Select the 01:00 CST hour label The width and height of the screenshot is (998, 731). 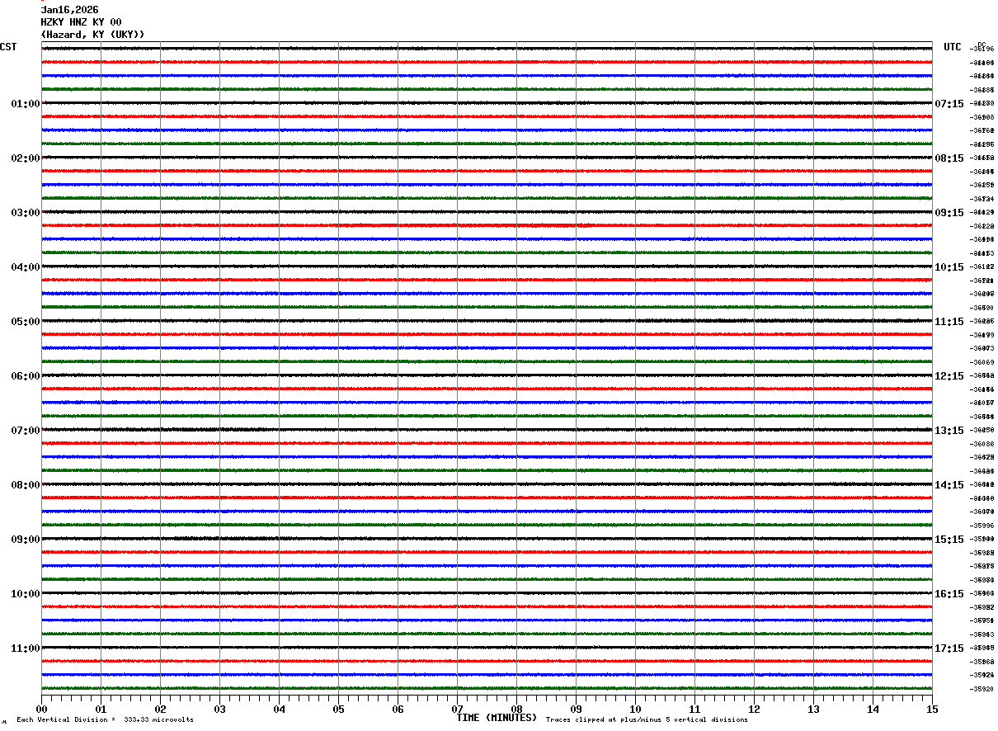click(26, 104)
